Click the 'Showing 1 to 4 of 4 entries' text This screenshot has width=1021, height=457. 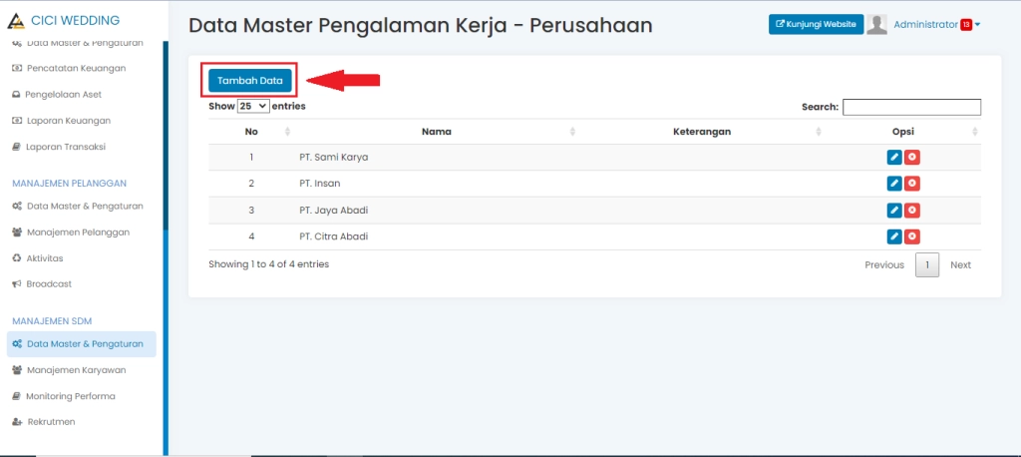coord(268,264)
